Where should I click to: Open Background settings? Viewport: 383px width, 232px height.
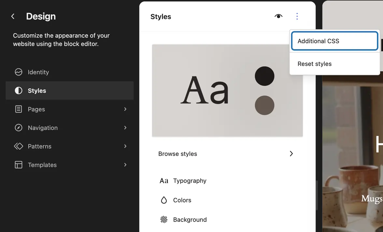(227, 220)
